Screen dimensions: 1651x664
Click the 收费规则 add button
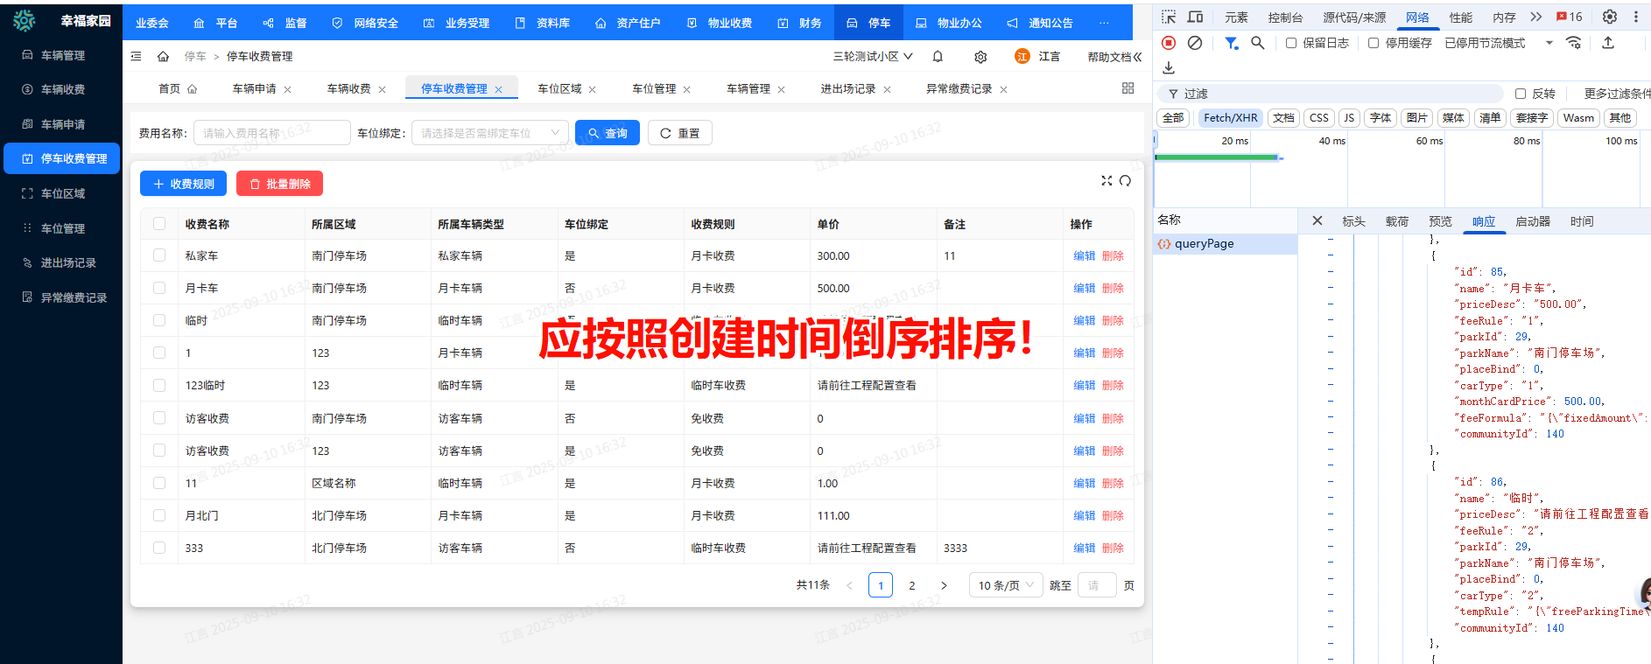pyautogui.click(x=184, y=184)
